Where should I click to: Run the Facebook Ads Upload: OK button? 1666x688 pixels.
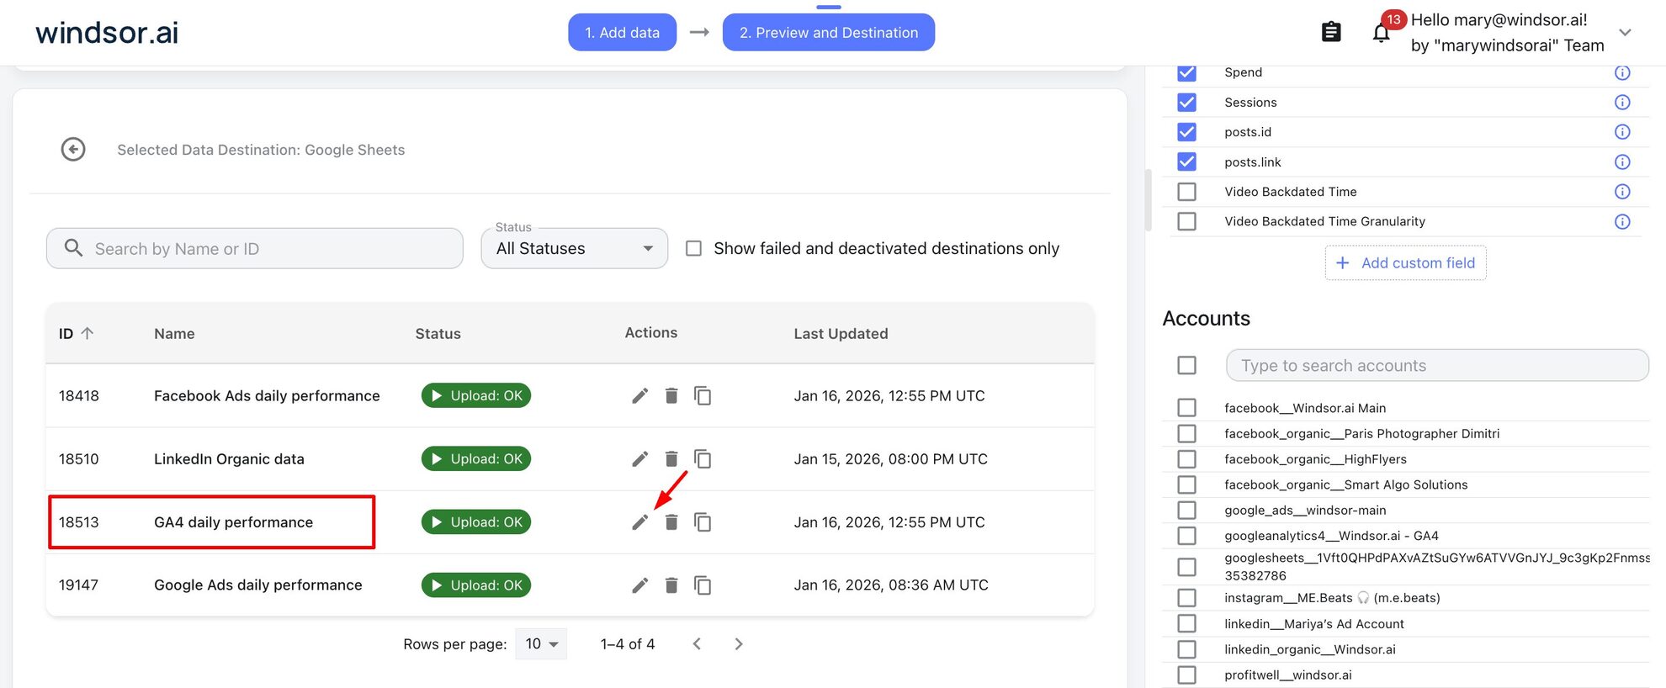pyautogui.click(x=476, y=395)
